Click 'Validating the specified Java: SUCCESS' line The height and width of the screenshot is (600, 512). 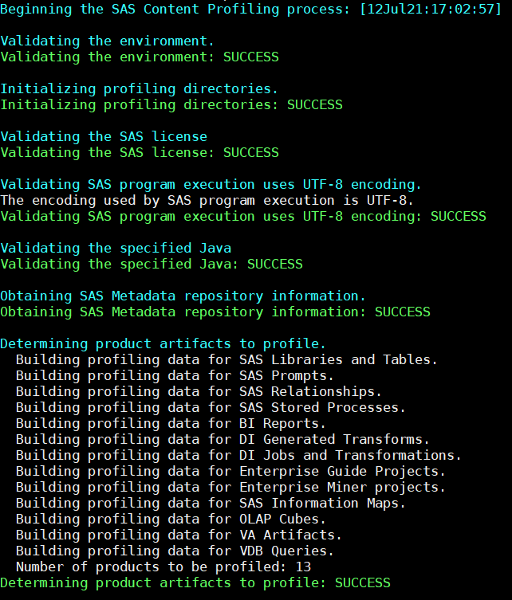pyautogui.click(x=152, y=265)
